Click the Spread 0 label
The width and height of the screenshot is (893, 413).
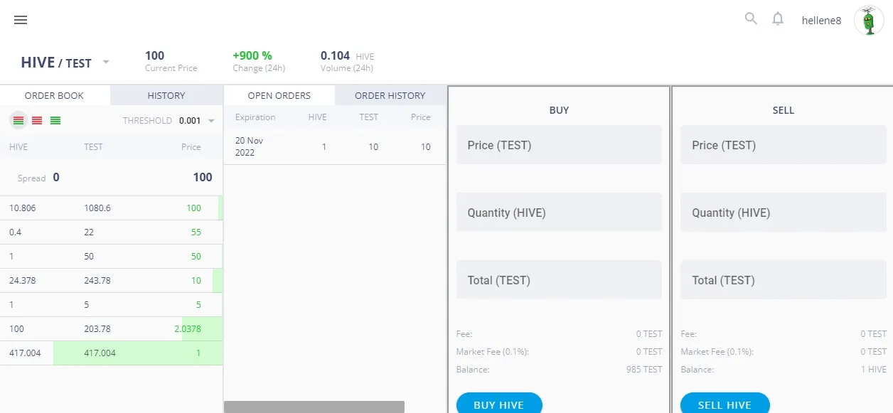coord(38,178)
